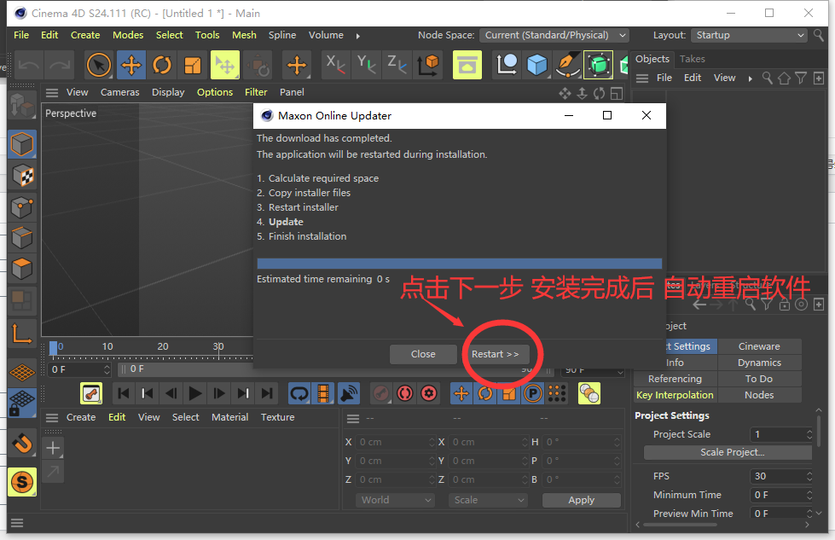835x540 pixels.
Task: Expand more main menu items arrow
Action: 358,36
